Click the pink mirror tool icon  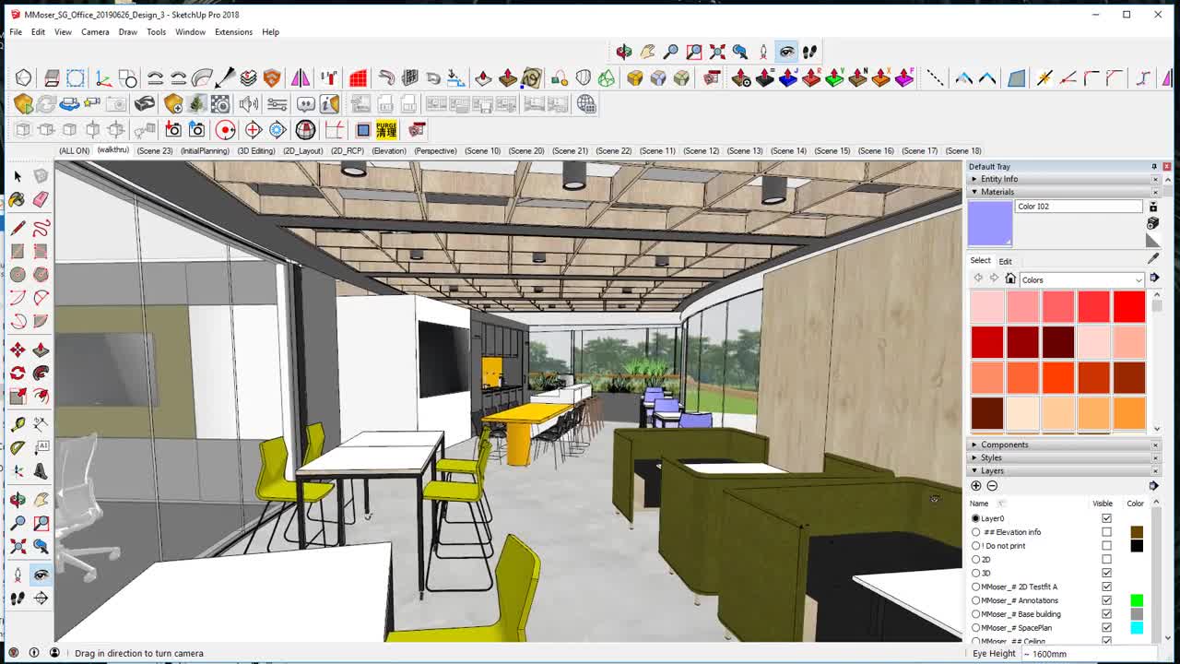coord(301,78)
